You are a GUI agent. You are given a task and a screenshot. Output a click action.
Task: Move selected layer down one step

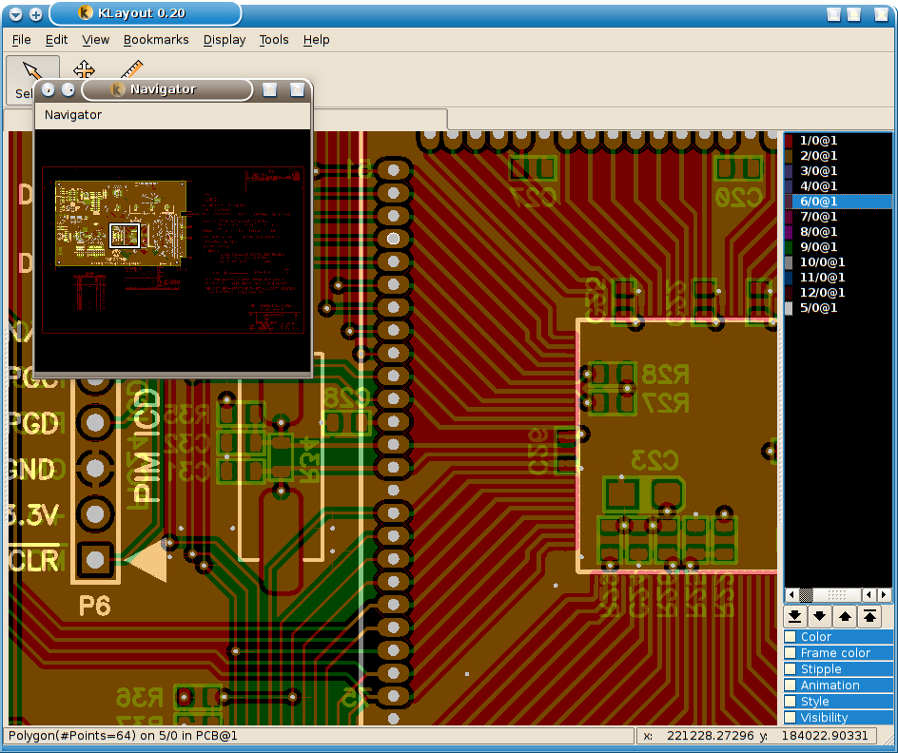(820, 616)
